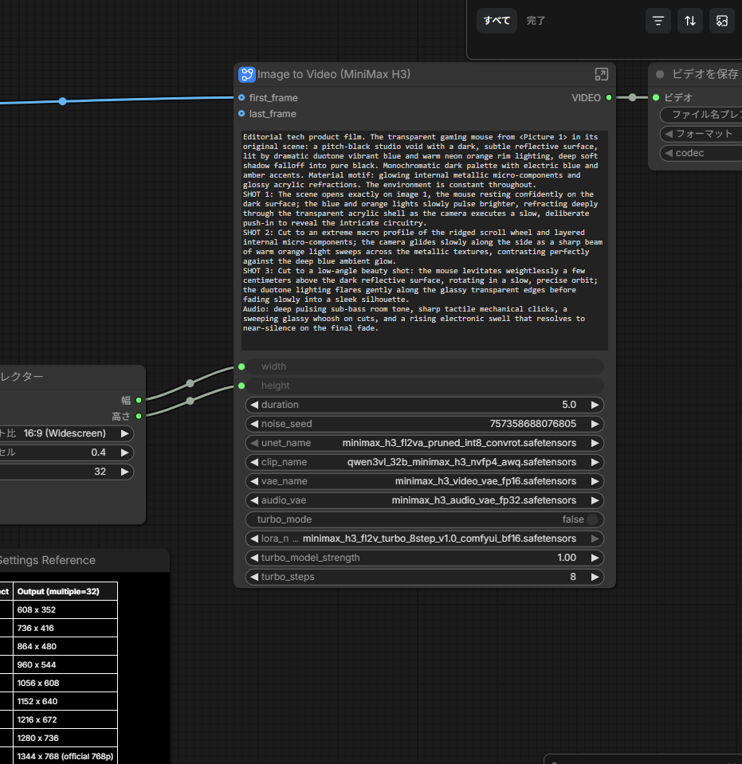
Task: Decrease turbo_steps value
Action: 254,577
